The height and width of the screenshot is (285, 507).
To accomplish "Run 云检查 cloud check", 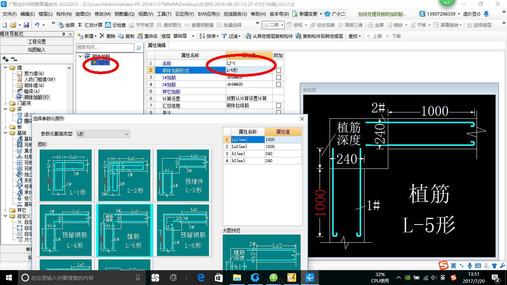I will pyautogui.click(x=115, y=25).
